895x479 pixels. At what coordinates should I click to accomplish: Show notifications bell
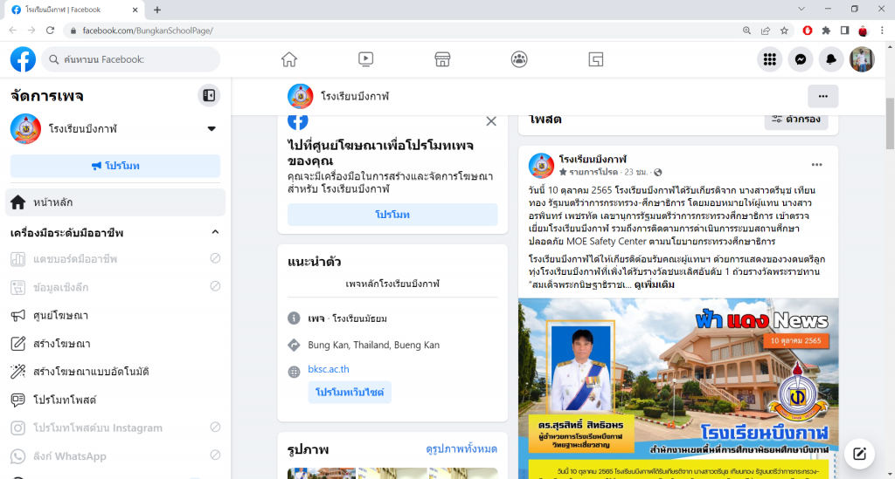pyautogui.click(x=831, y=59)
